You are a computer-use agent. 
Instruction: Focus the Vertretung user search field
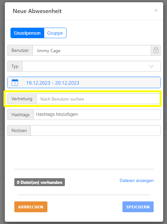tap(98, 99)
